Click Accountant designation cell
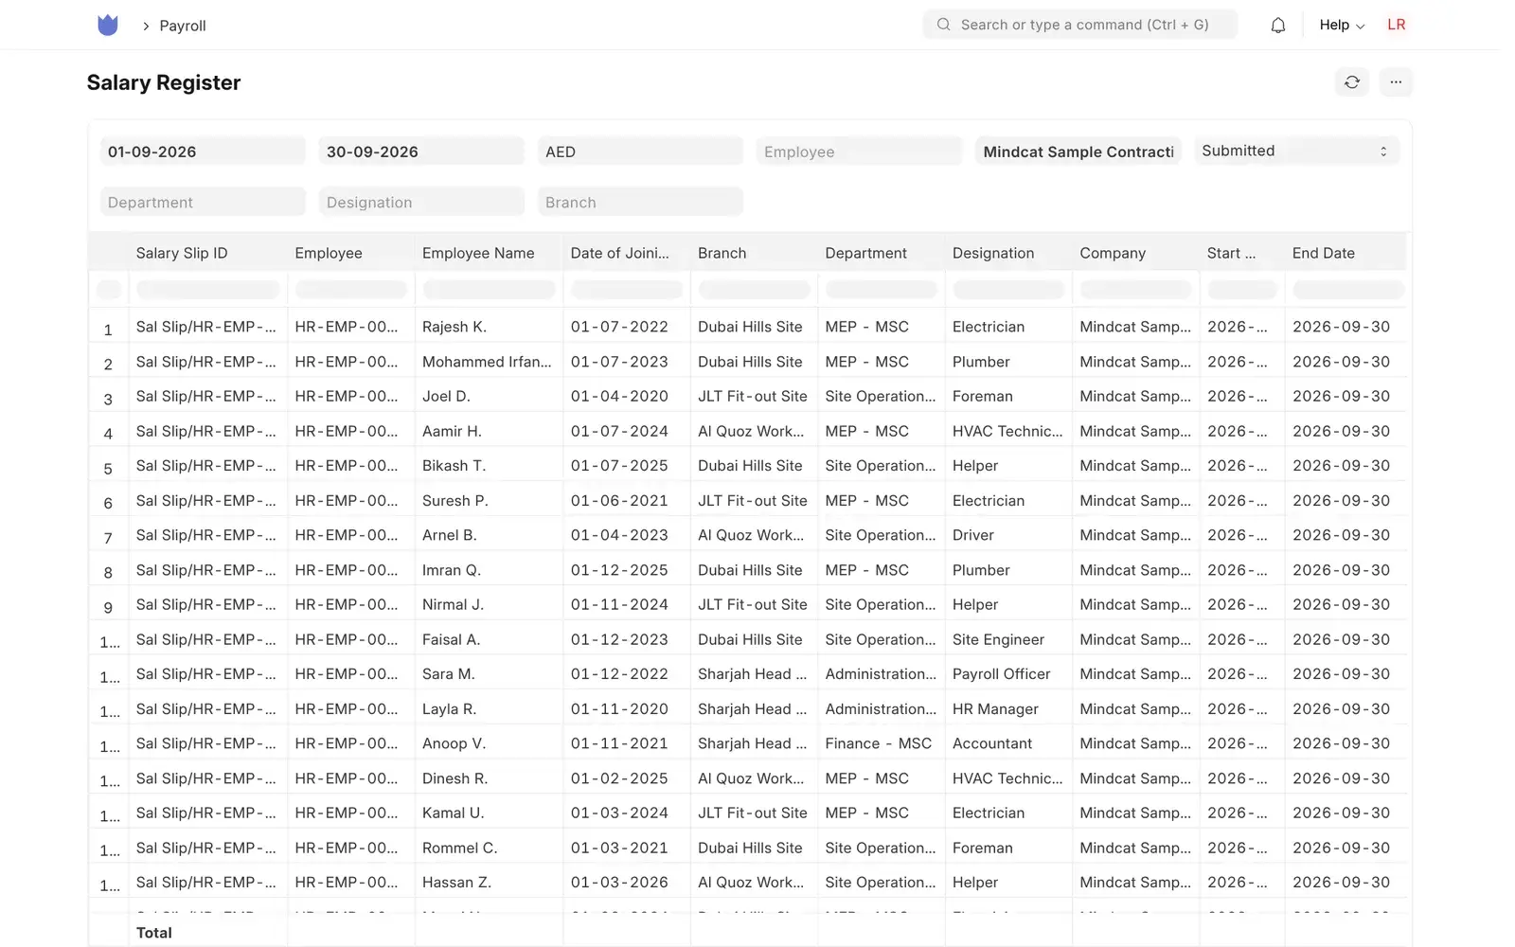Viewport: 1515px width, 947px height. point(1008,743)
